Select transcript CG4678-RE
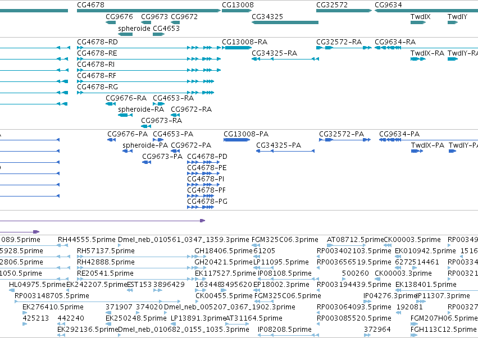The image size is (478, 338). tap(97, 53)
